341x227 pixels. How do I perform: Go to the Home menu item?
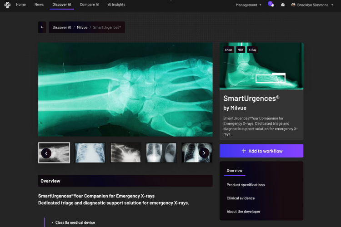pos(21,5)
